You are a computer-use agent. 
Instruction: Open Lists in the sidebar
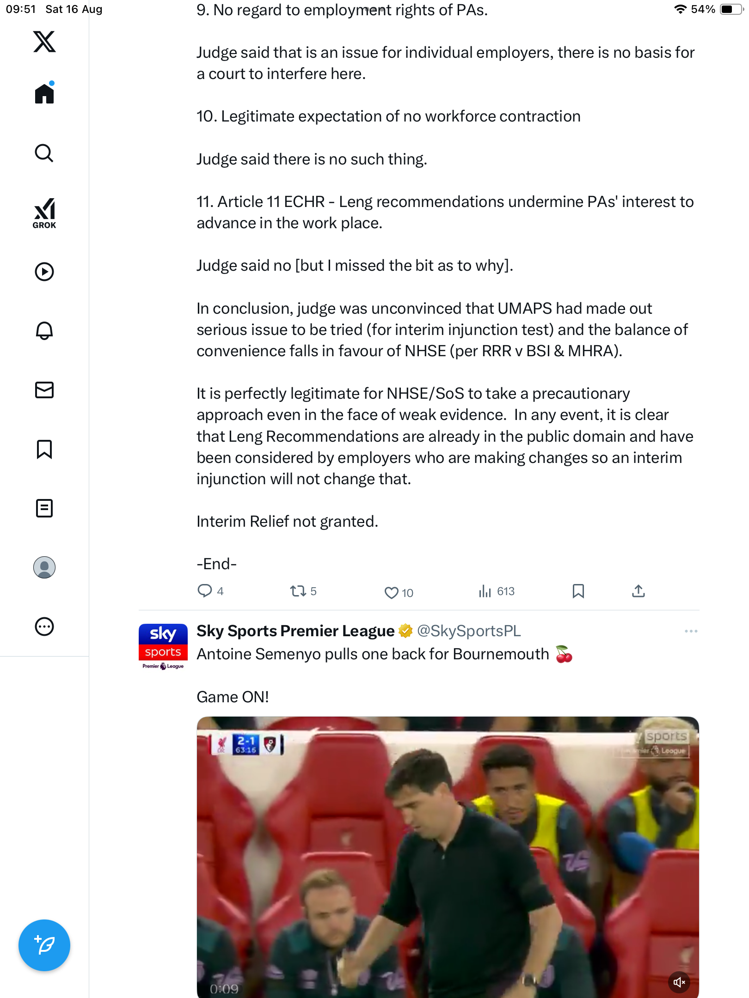pos(44,508)
